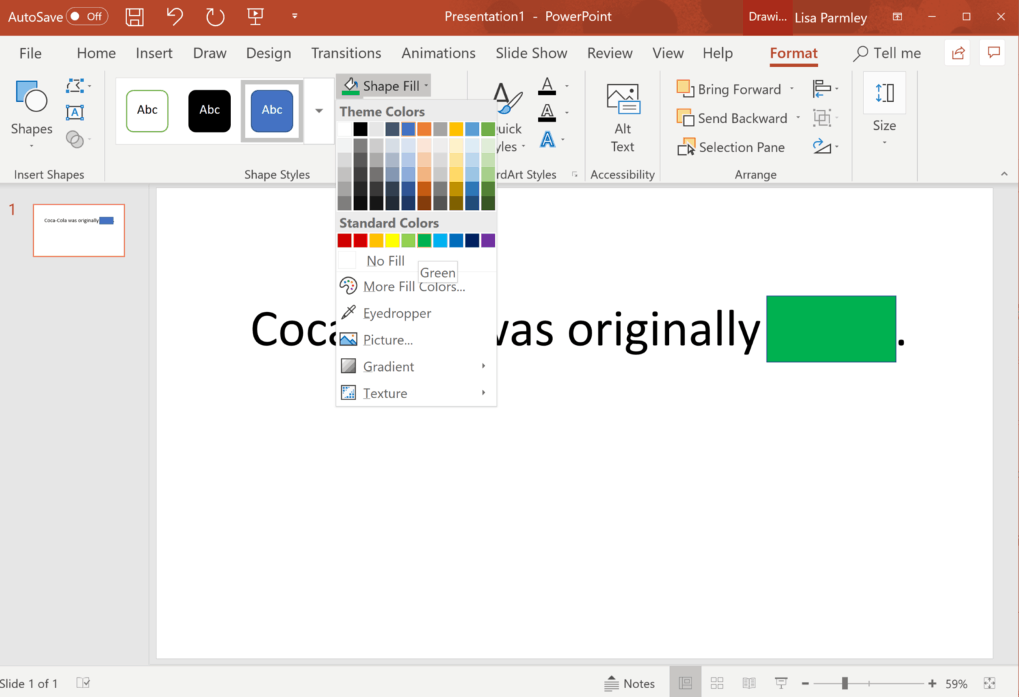Adjust the zoom slider handle
The image size is (1019, 697).
844,683
